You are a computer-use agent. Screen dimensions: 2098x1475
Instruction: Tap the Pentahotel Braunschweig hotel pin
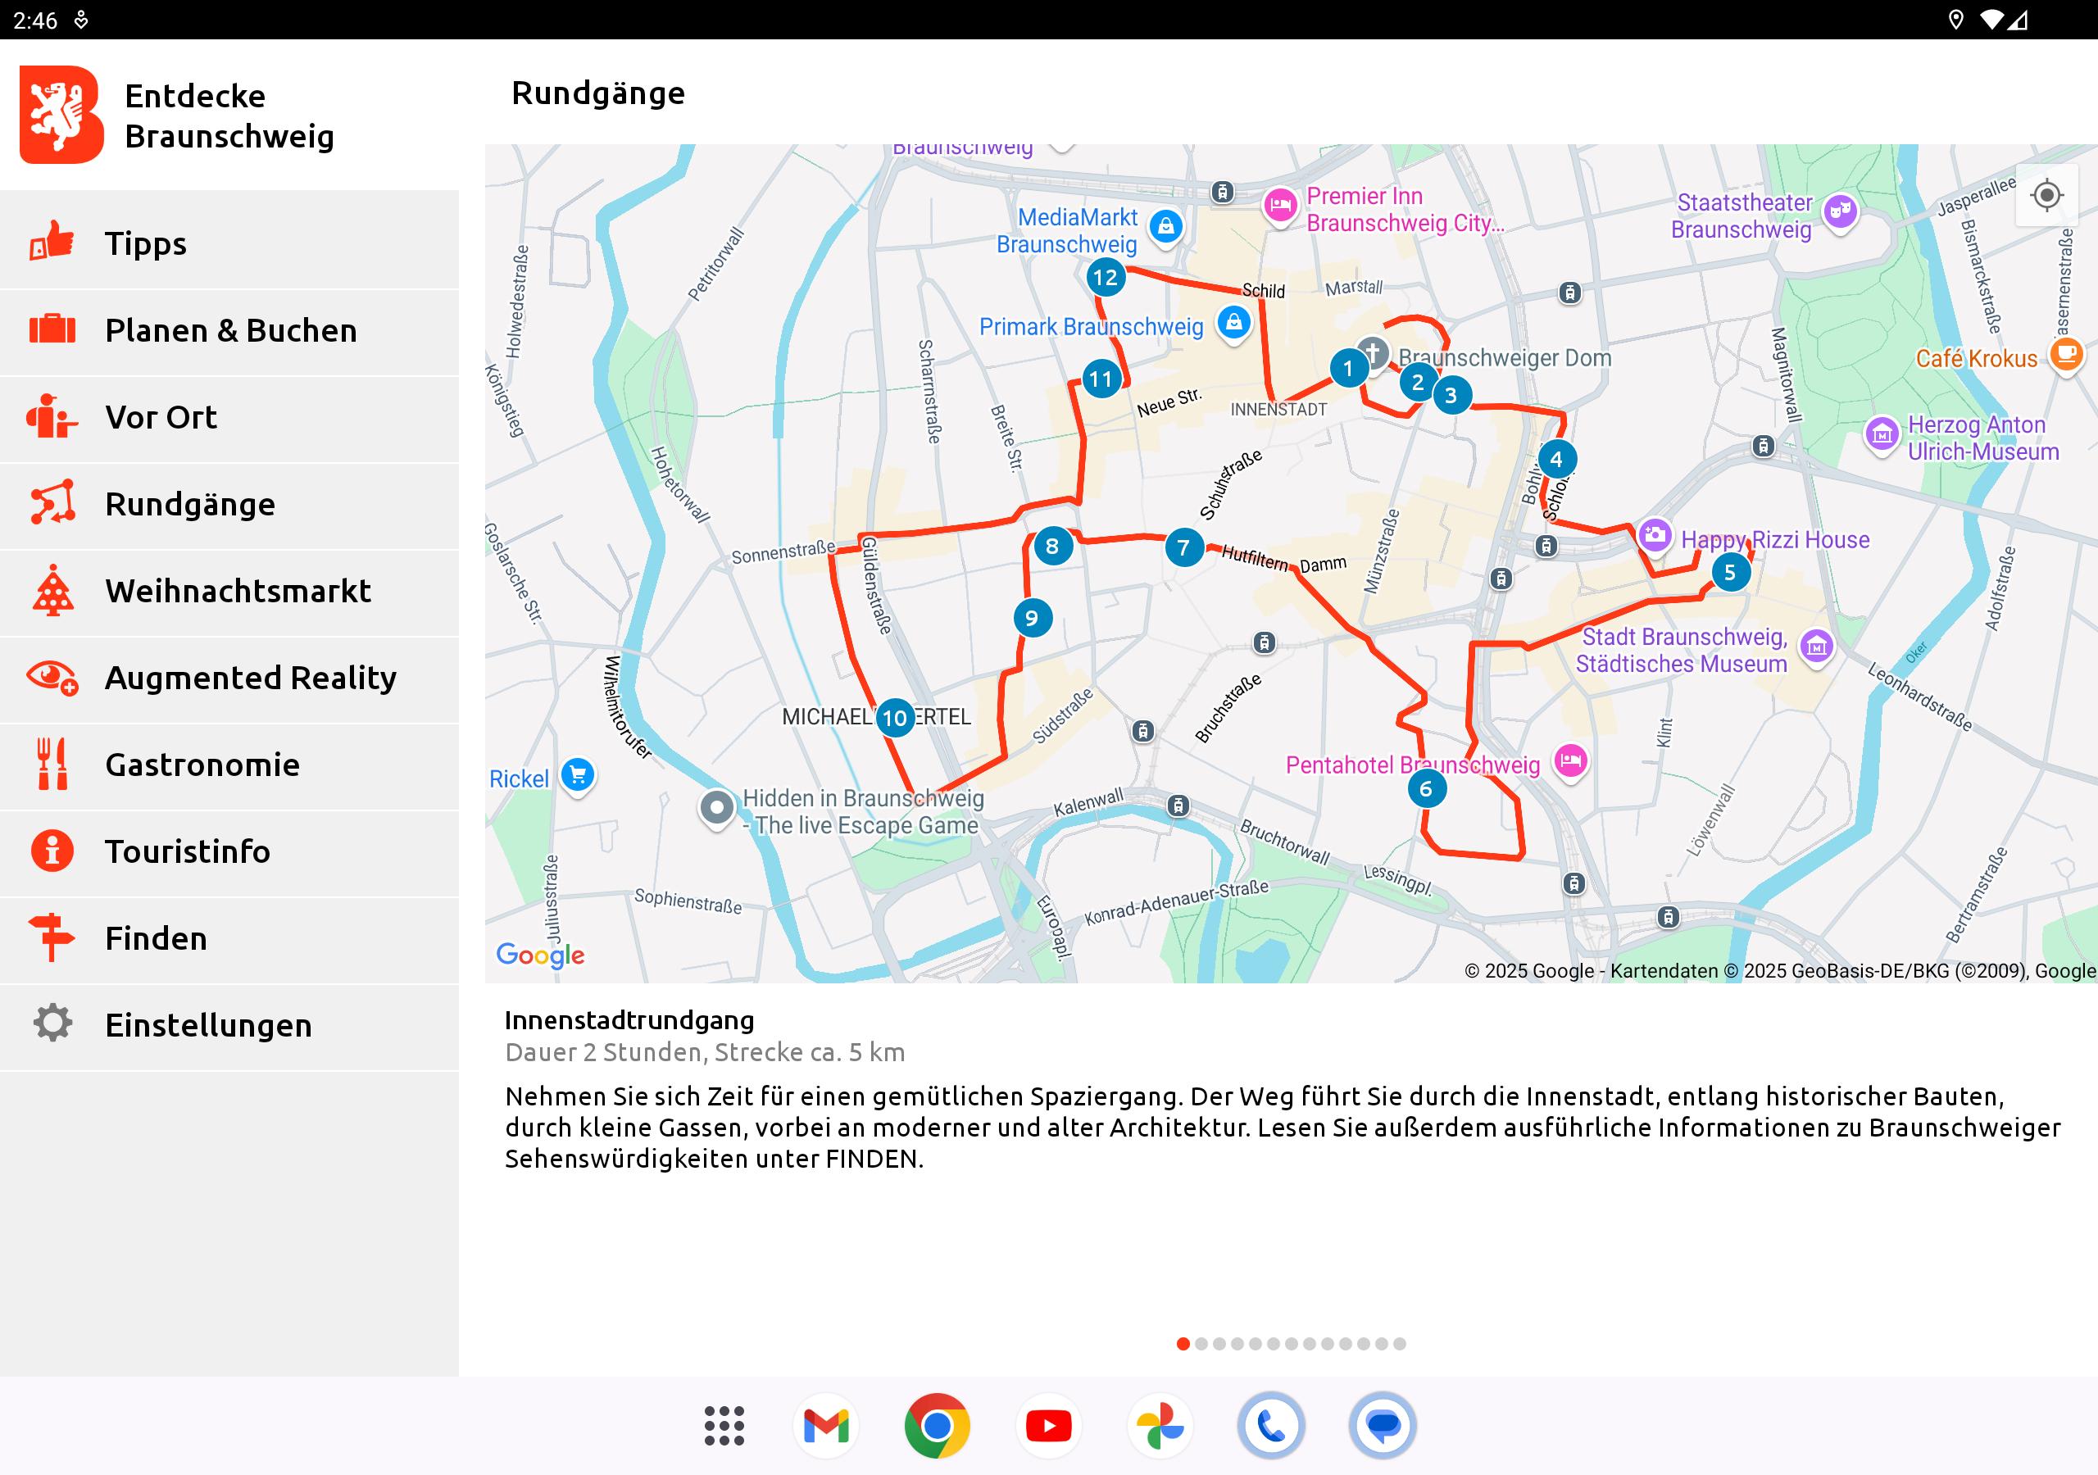[x=1571, y=761]
